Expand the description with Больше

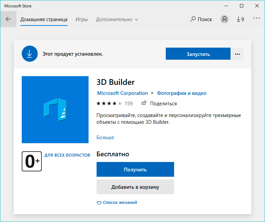click(105, 137)
